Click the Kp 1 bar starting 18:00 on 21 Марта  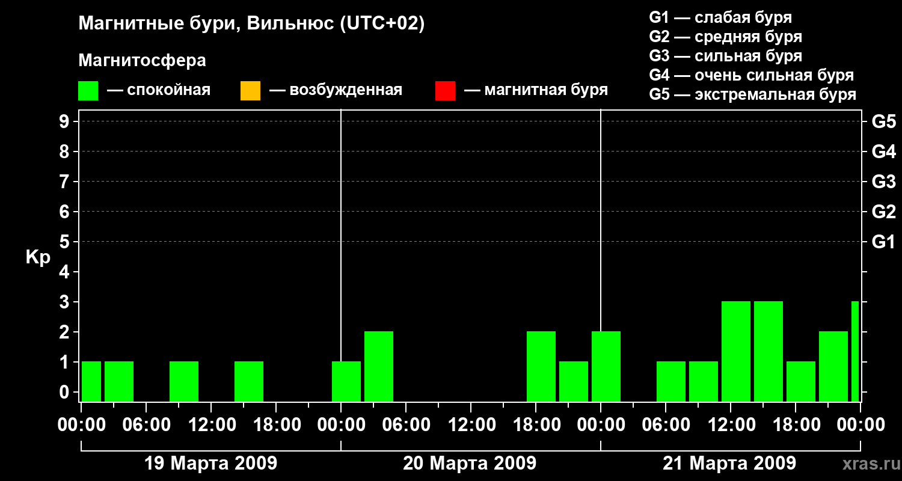(x=801, y=381)
